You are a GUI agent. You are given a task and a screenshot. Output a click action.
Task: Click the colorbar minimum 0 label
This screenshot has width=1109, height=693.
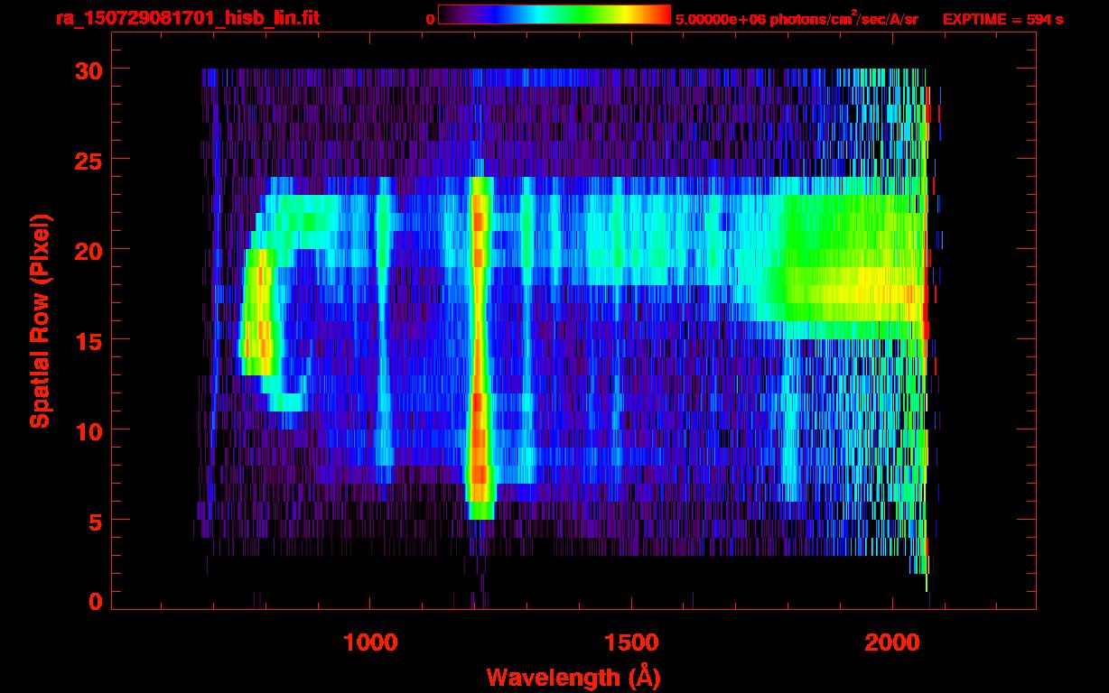point(430,19)
